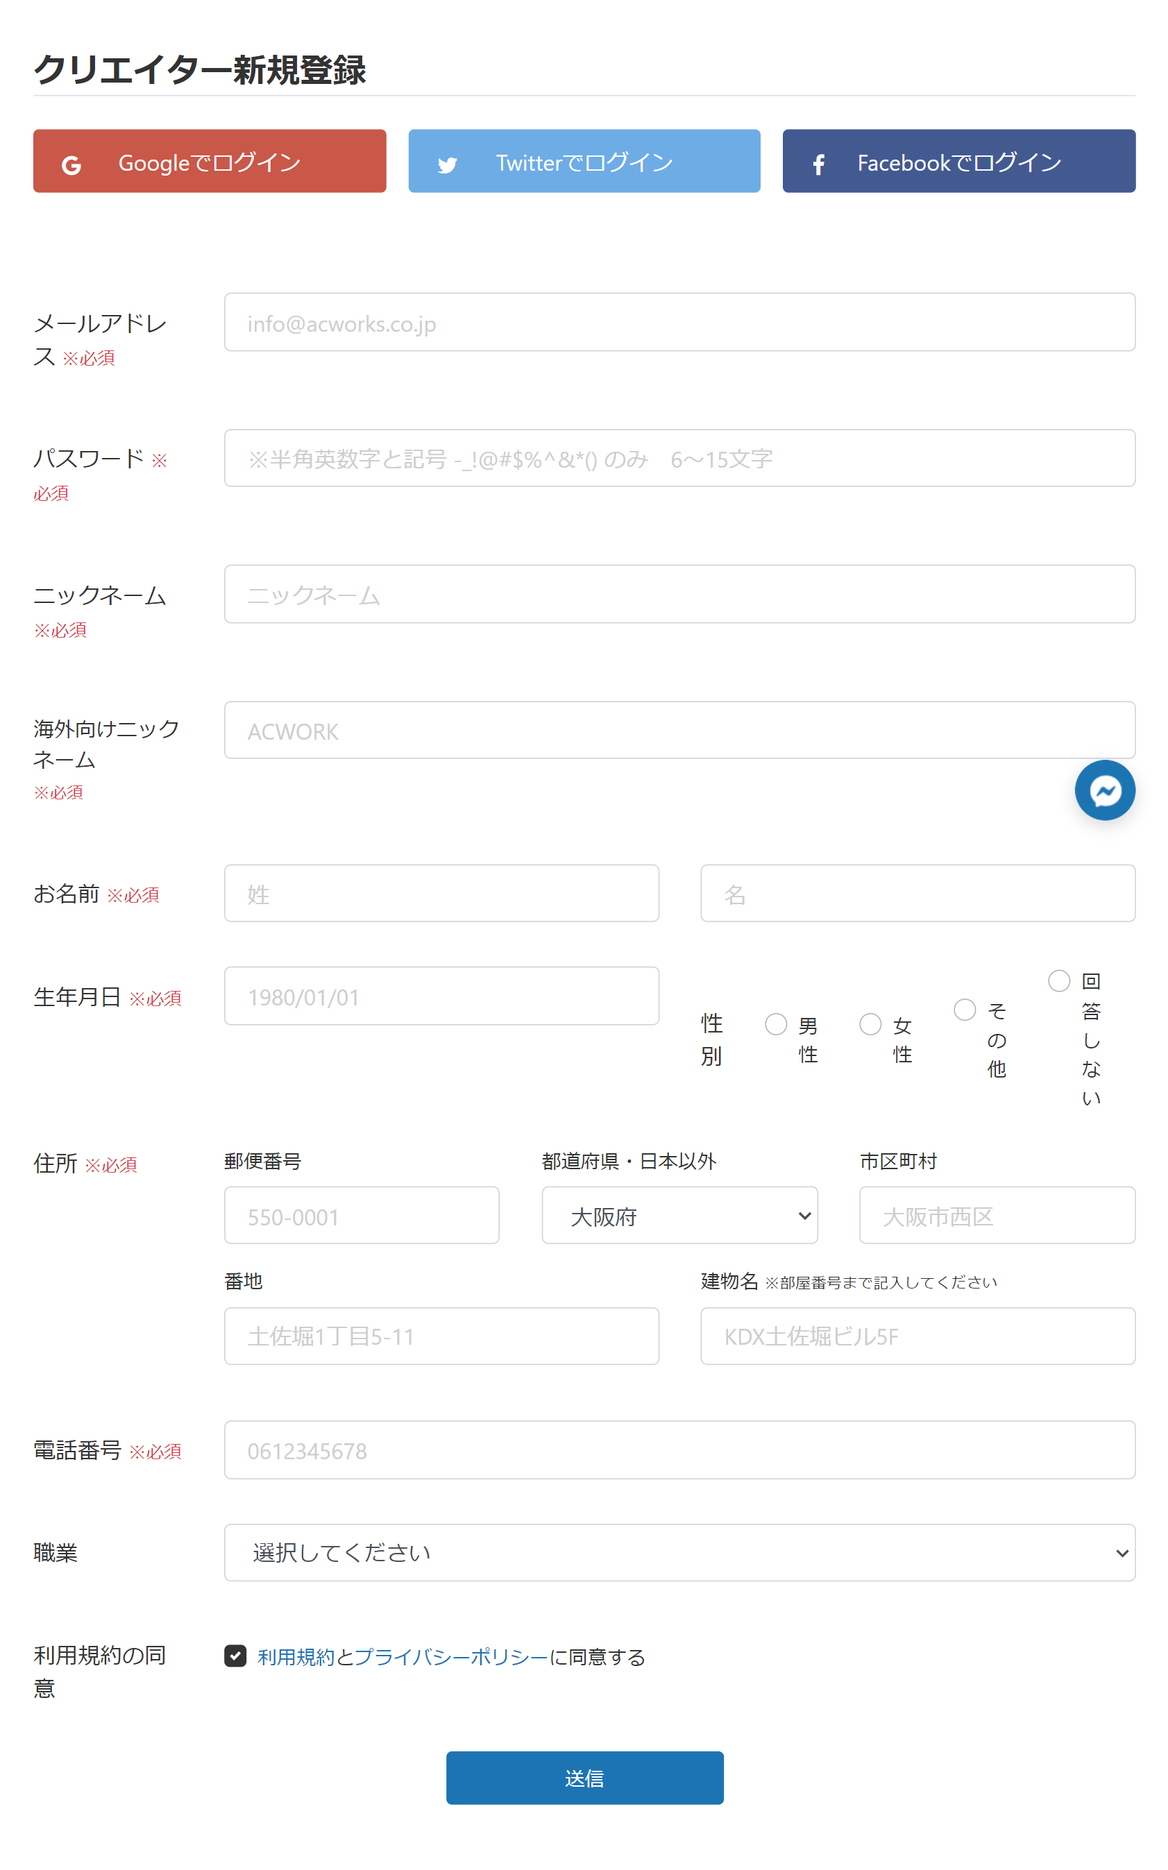Uncheck the terms agreement checkbox
This screenshot has height=1870, width=1168.
235,1656
